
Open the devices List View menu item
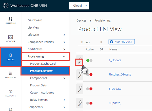coord(33,28)
